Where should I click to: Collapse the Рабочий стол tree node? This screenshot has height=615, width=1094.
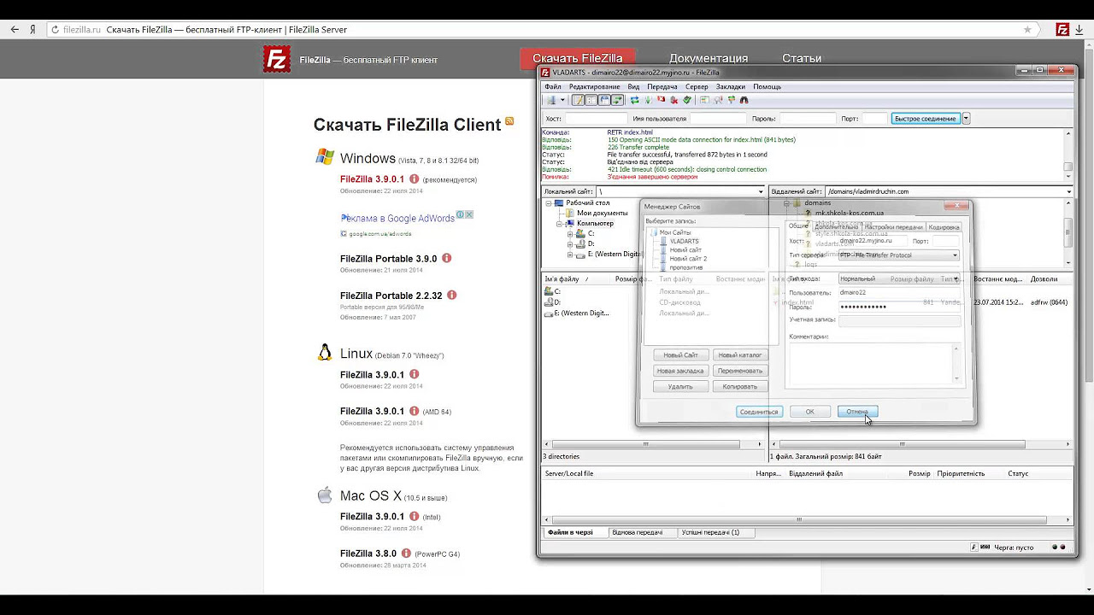coord(549,203)
